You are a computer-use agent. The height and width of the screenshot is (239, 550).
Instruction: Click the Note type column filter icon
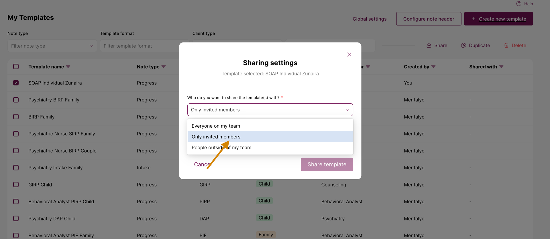coord(164,67)
